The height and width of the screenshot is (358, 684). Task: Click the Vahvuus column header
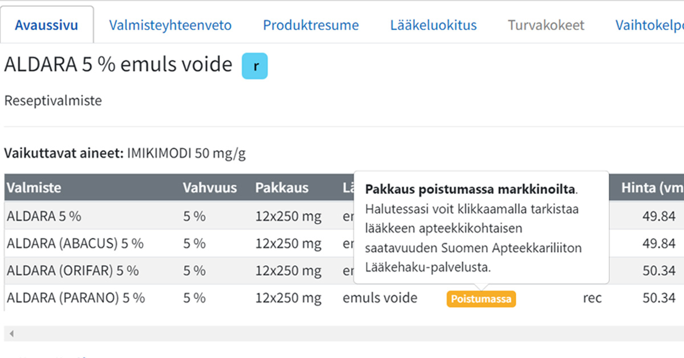[x=210, y=188]
